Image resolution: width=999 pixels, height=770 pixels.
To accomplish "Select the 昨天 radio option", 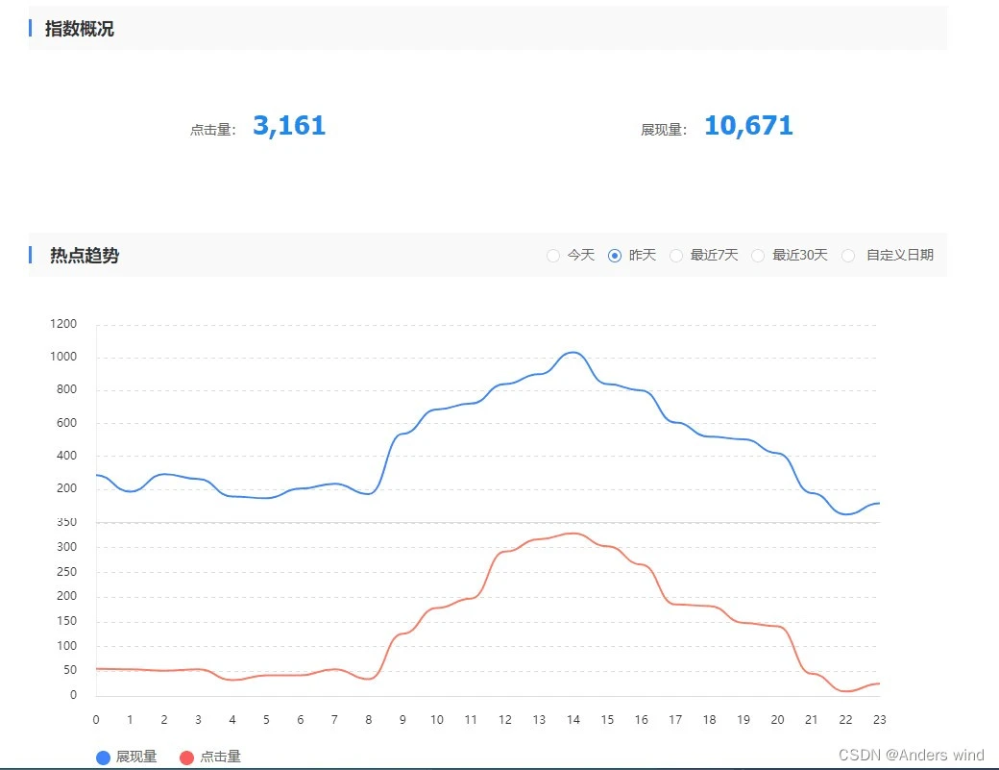I will click(x=615, y=256).
